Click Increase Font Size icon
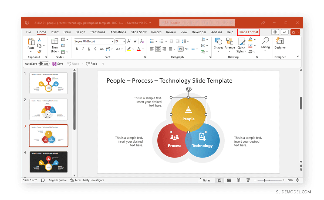The height and width of the screenshot is (200, 324). [129, 41]
